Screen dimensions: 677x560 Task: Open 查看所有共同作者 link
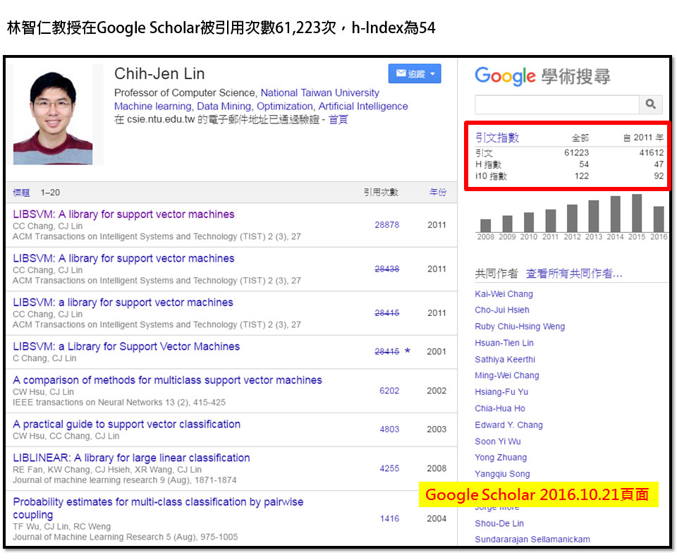point(574,274)
